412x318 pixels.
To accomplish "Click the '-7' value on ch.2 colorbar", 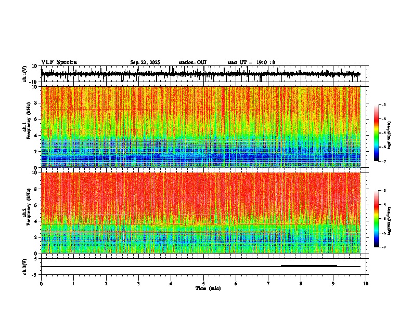I will pos(384,247).
